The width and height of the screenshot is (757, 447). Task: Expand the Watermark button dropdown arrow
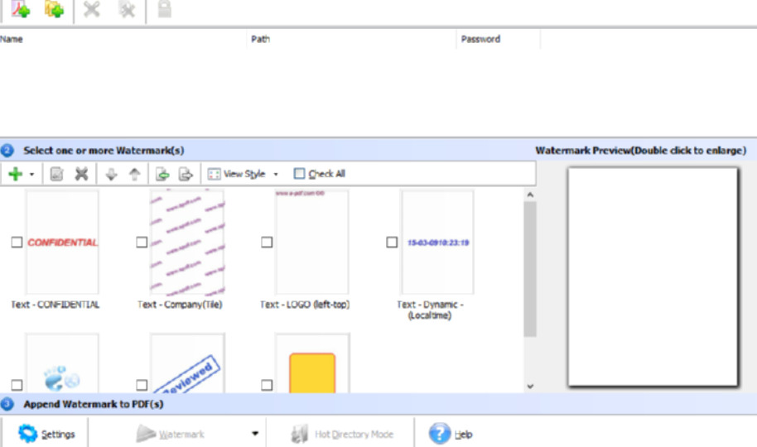pos(255,434)
